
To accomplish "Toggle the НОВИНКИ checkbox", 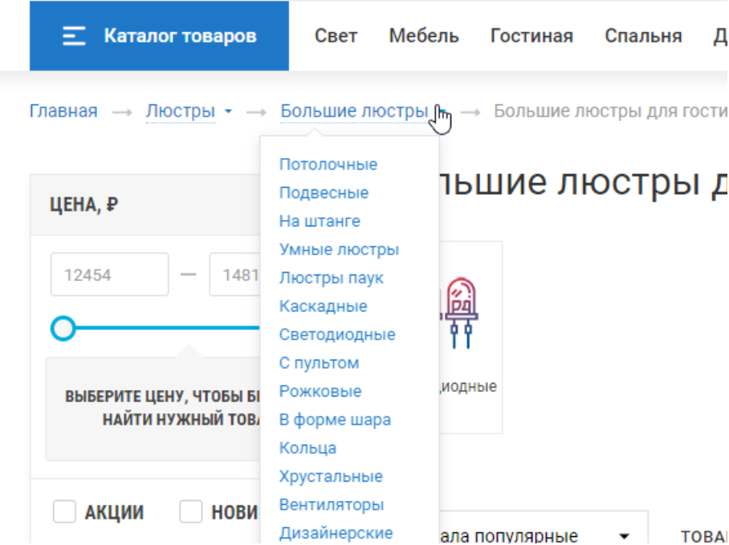I will (191, 512).
